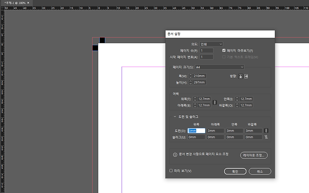The image size is (309, 193).
Task: Select landscape orientation icon
Action: pyautogui.click(x=246, y=76)
